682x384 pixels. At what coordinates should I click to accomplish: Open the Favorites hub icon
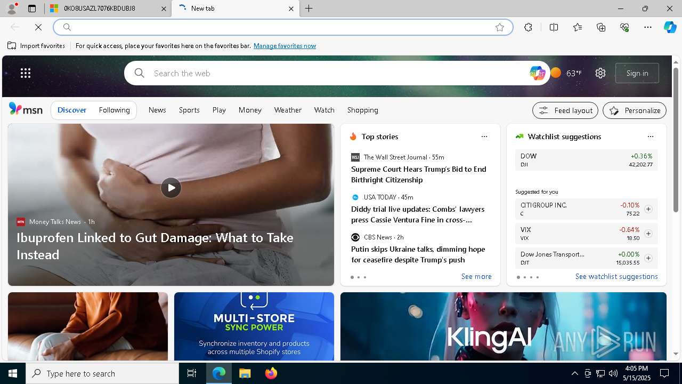(x=578, y=27)
